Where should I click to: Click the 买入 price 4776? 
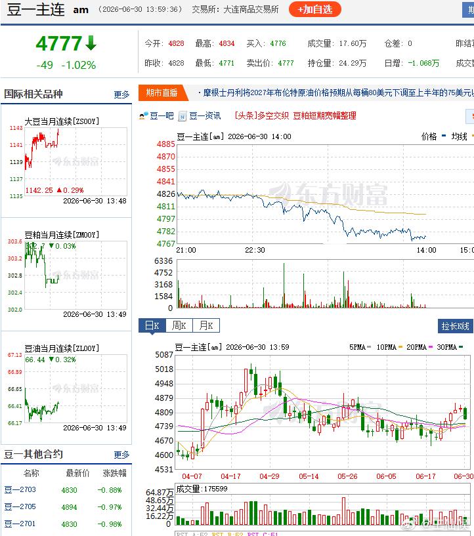tap(278, 43)
